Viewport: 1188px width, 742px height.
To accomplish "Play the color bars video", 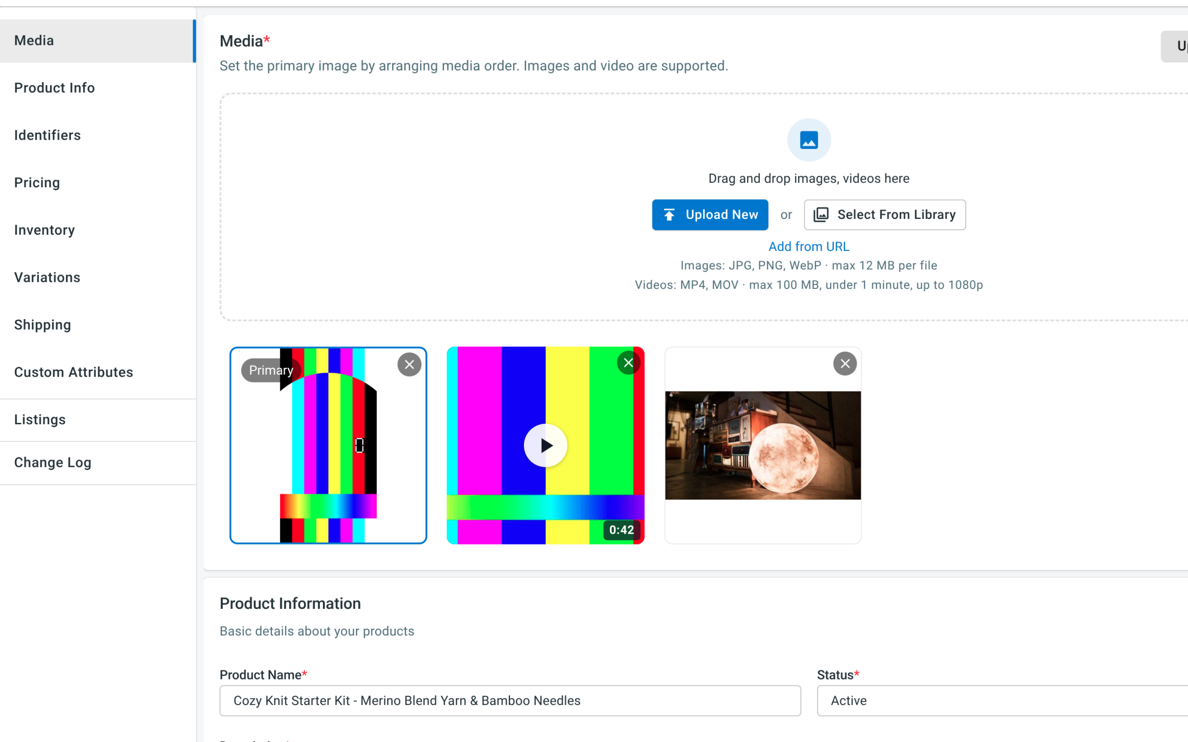I will (545, 446).
